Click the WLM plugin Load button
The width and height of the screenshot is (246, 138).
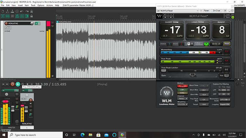coord(228,14)
